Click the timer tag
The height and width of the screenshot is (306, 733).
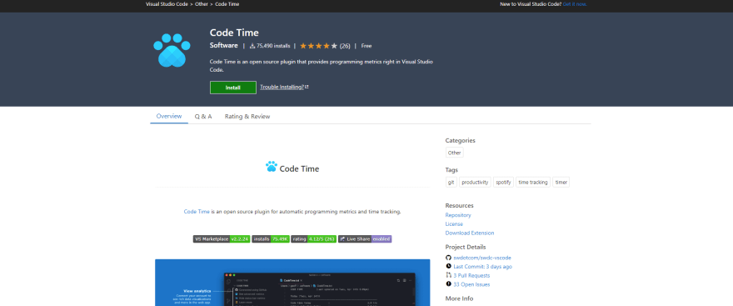(x=561, y=183)
